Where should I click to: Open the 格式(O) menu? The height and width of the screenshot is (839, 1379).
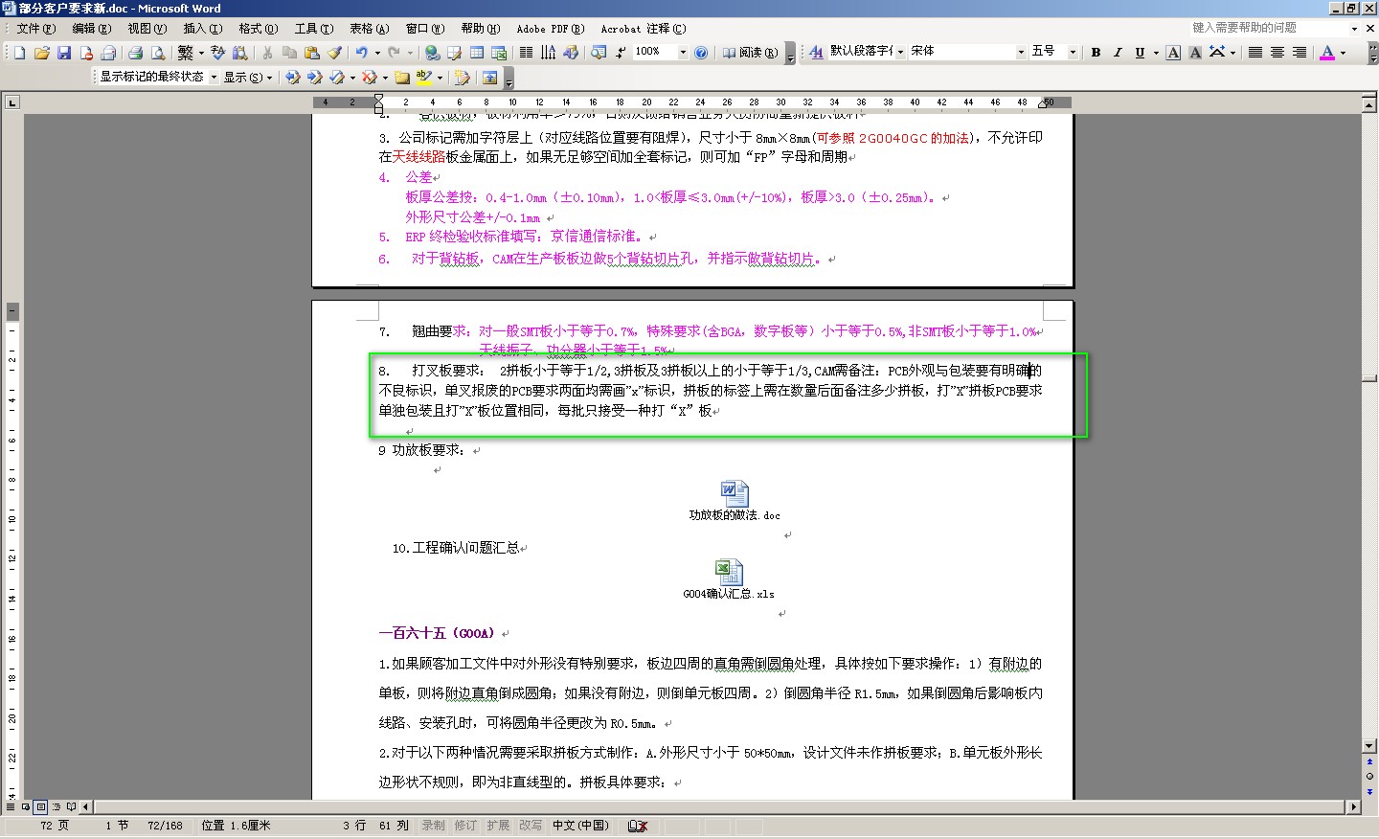tap(259, 29)
